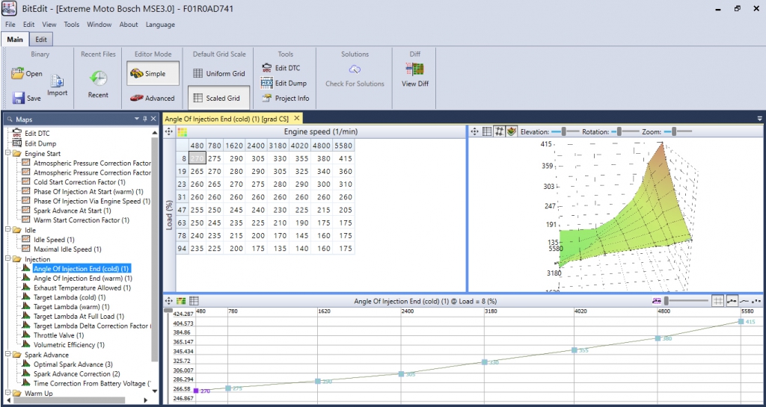Collapse the Spark Advance folder
This screenshot has height=407, width=766.
coord(7,355)
